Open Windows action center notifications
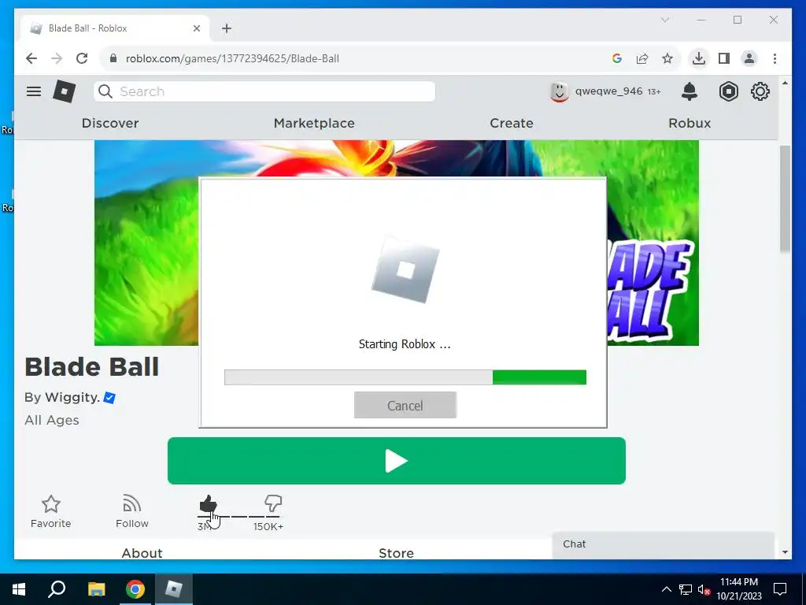Screen dimensions: 806x605 click(x=780, y=589)
